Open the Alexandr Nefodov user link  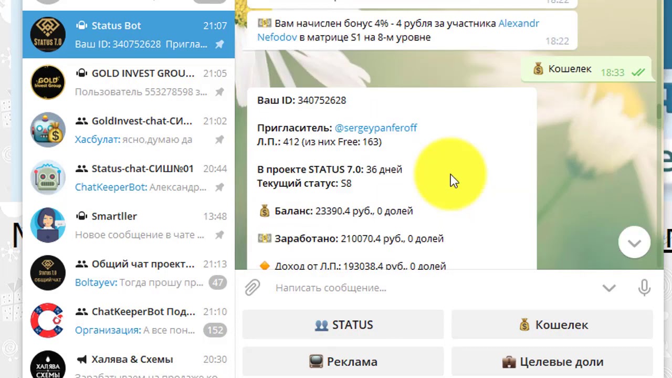point(398,30)
